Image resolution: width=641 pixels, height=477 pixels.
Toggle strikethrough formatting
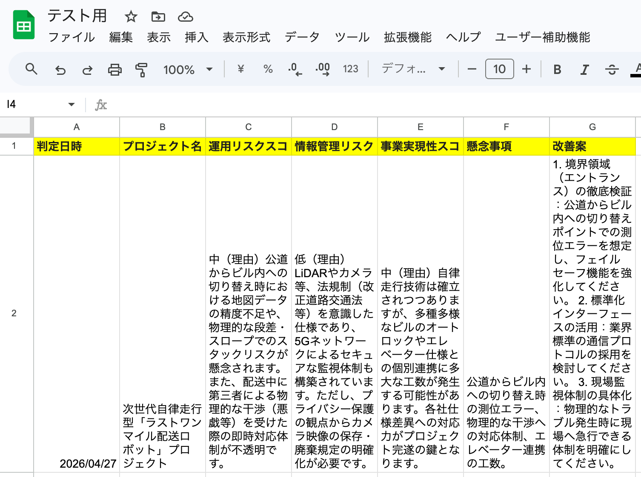pos(612,69)
